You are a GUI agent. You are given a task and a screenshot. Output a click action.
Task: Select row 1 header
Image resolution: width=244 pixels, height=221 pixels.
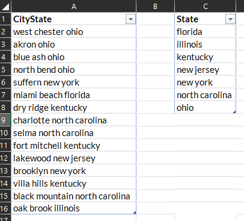tap(5, 19)
